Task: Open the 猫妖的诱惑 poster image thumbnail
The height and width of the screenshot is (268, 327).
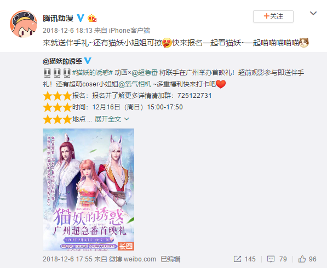Action: click(88, 189)
